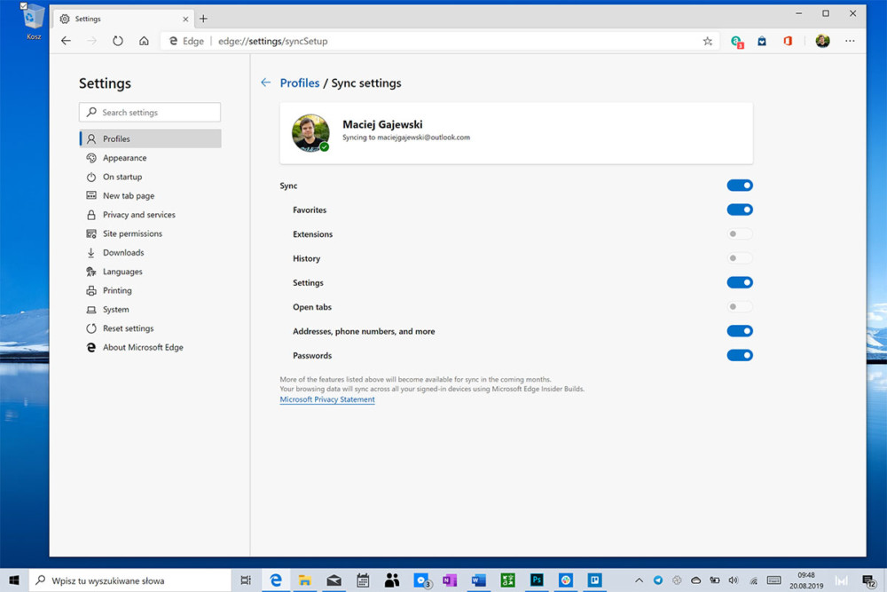Open Site permissions settings
This screenshot has height=592, width=887.
click(x=151, y=233)
